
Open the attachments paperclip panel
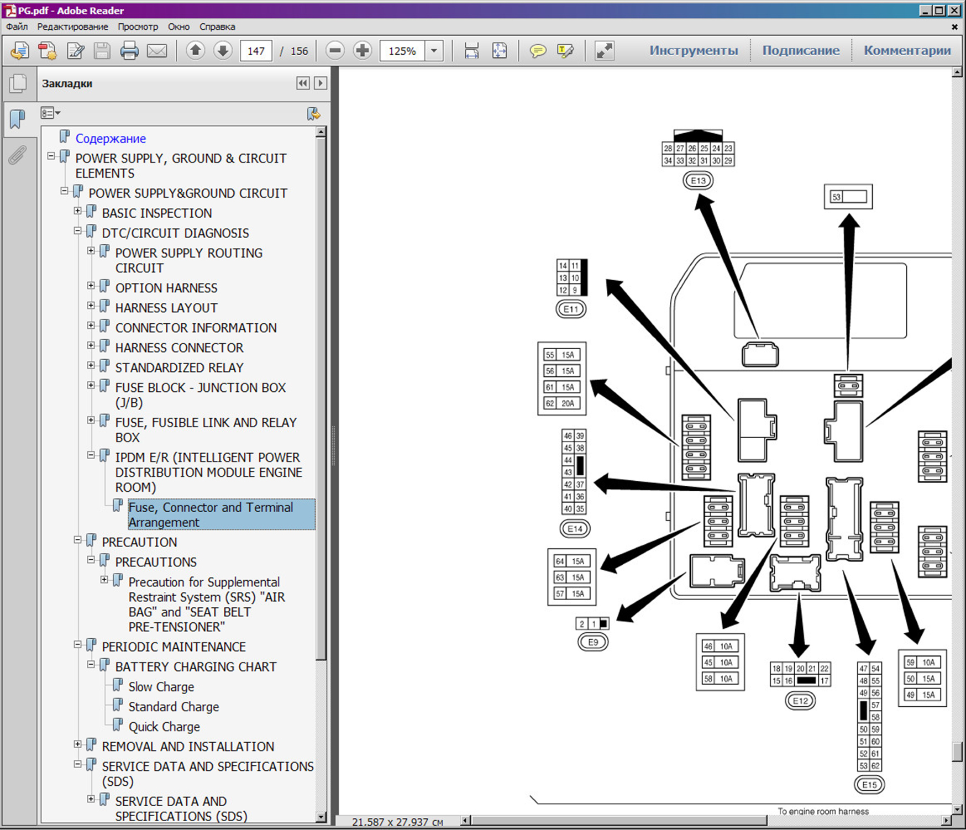[18, 155]
